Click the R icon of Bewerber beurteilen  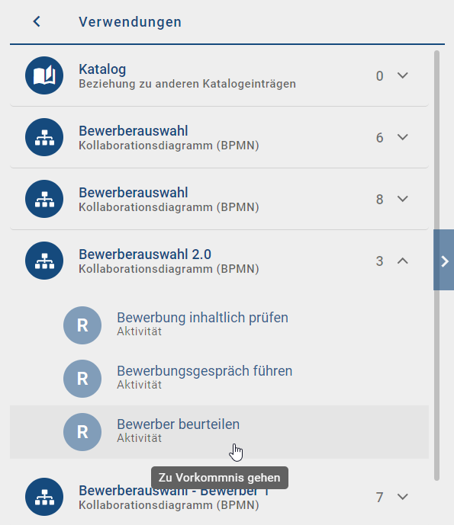82,432
